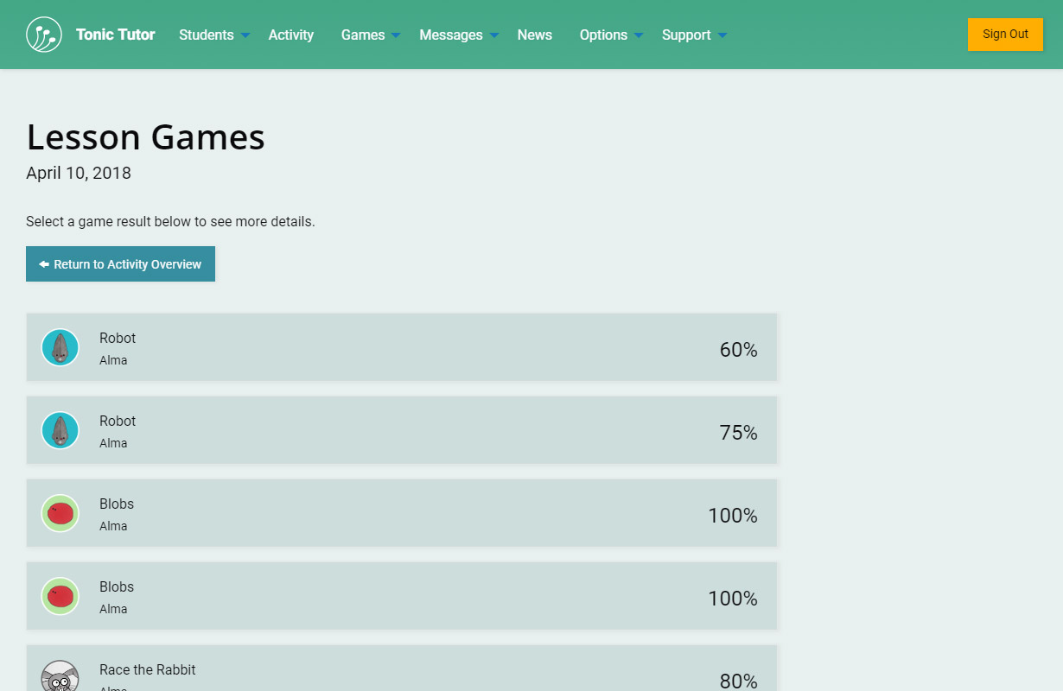Click the first Blobs red blob icon
The width and height of the screenshot is (1063, 691).
pos(60,513)
